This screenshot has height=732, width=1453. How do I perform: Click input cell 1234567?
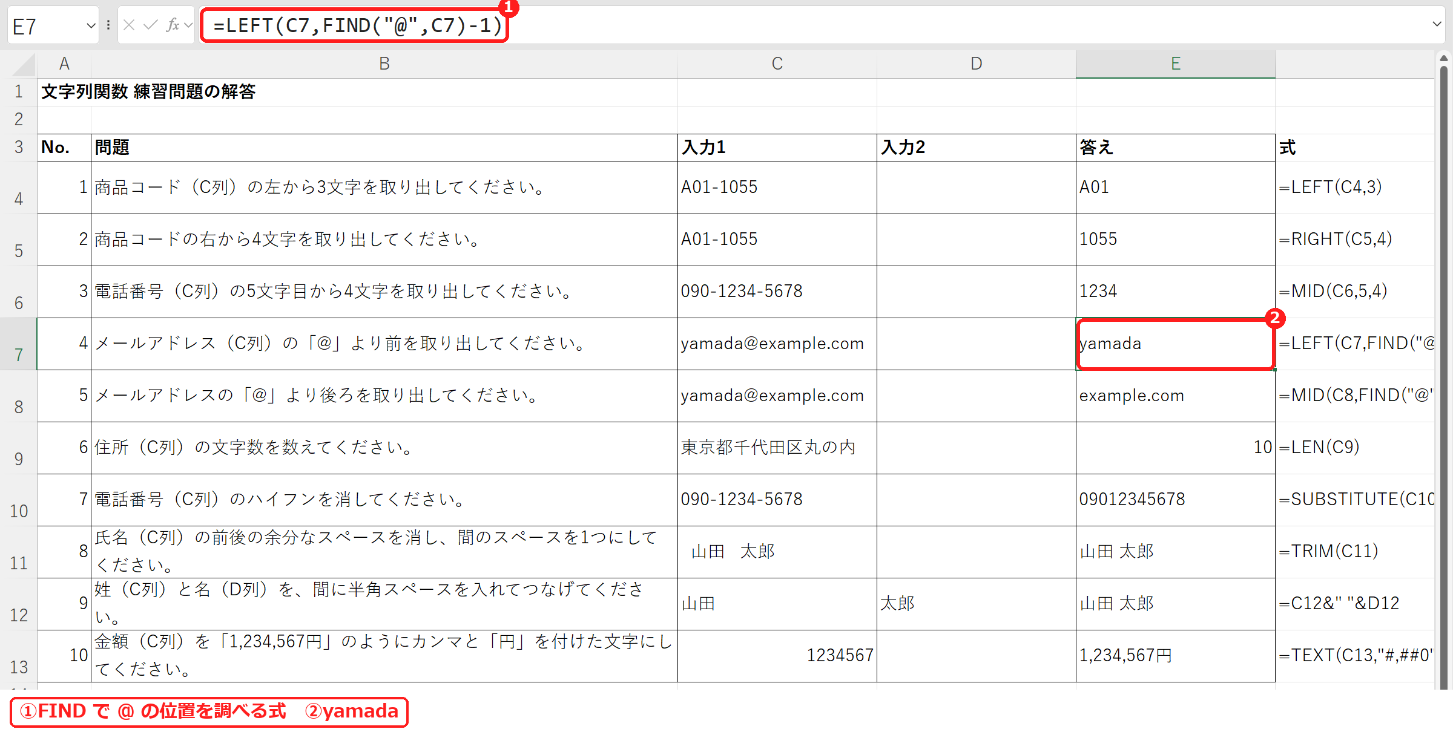(777, 656)
